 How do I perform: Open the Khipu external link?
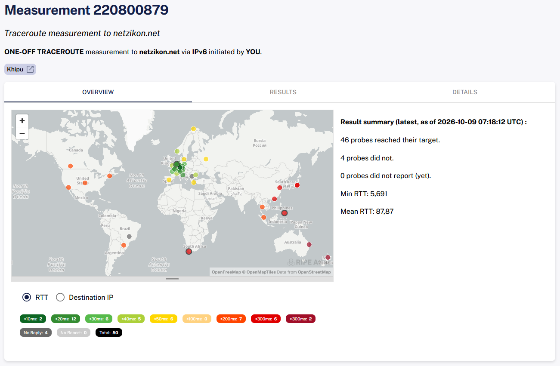coord(20,69)
